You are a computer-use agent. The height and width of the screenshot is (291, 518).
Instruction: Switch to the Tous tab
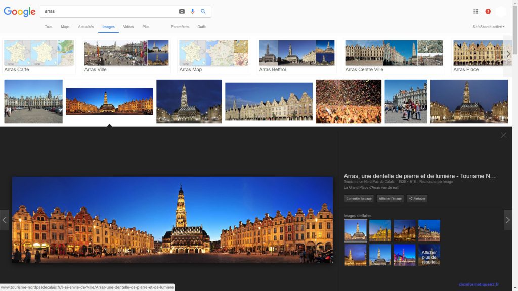tap(48, 27)
